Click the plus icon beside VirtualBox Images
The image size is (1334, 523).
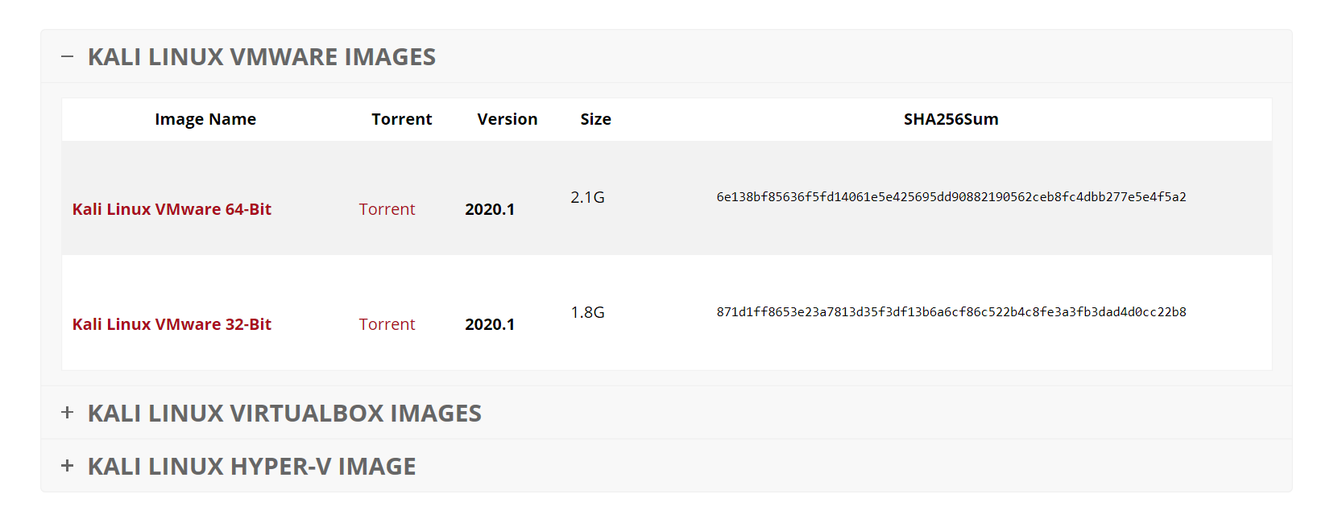point(68,412)
